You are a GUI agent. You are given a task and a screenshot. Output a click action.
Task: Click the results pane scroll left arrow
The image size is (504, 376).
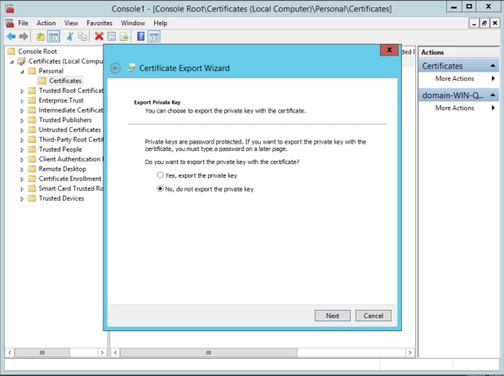coord(115,352)
